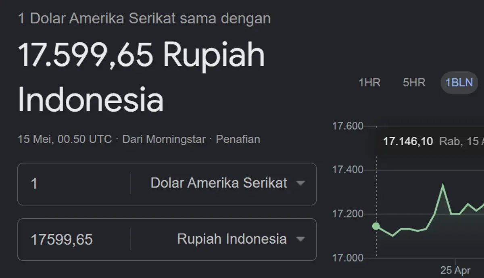Screen dimensions: 484x278
Task: Click the 17.599,65 Rupiah Indonesia headline
Action: pos(141,77)
